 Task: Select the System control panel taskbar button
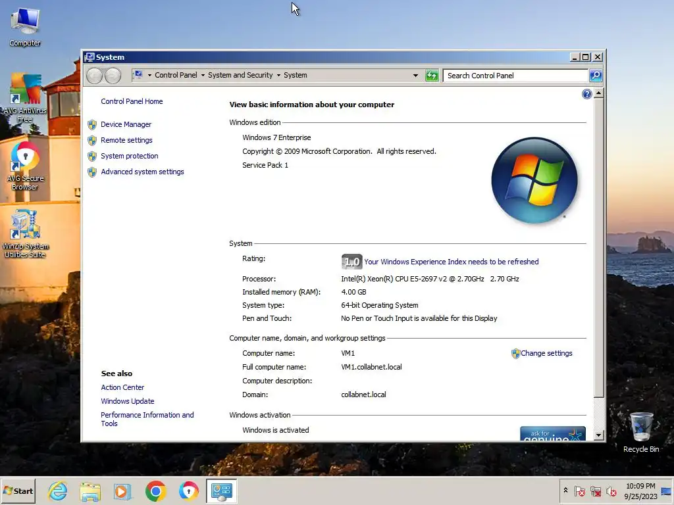[x=221, y=491]
